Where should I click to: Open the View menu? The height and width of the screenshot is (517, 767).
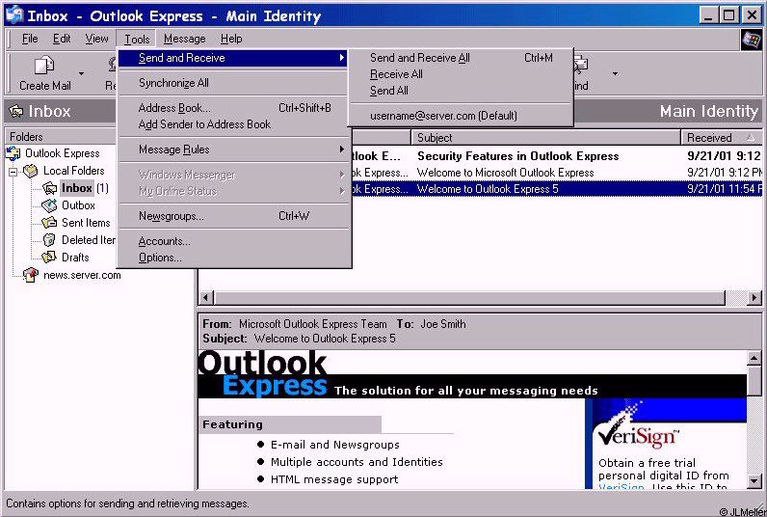[97, 39]
